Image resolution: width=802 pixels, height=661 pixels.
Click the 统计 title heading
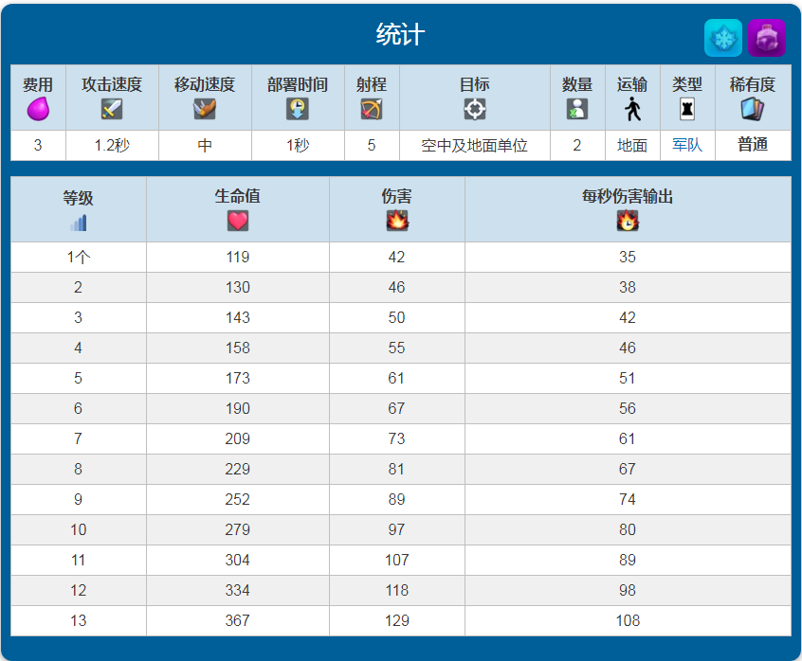click(x=400, y=35)
